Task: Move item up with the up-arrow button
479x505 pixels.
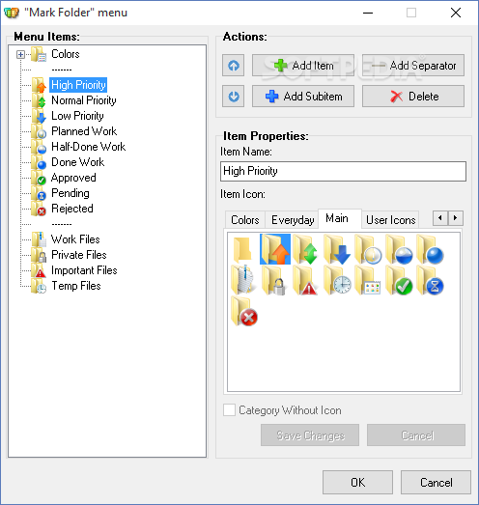Action: [x=233, y=66]
